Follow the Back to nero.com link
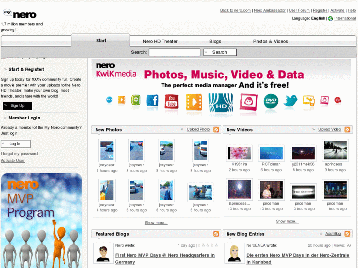Viewport: 358px width, 268px height. click(235, 10)
